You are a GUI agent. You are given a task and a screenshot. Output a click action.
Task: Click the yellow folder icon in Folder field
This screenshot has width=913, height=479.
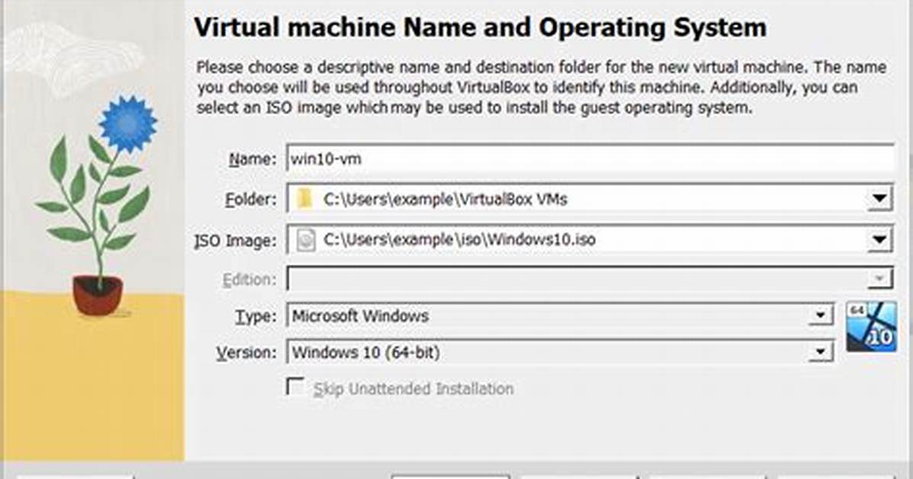pyautogui.click(x=305, y=199)
